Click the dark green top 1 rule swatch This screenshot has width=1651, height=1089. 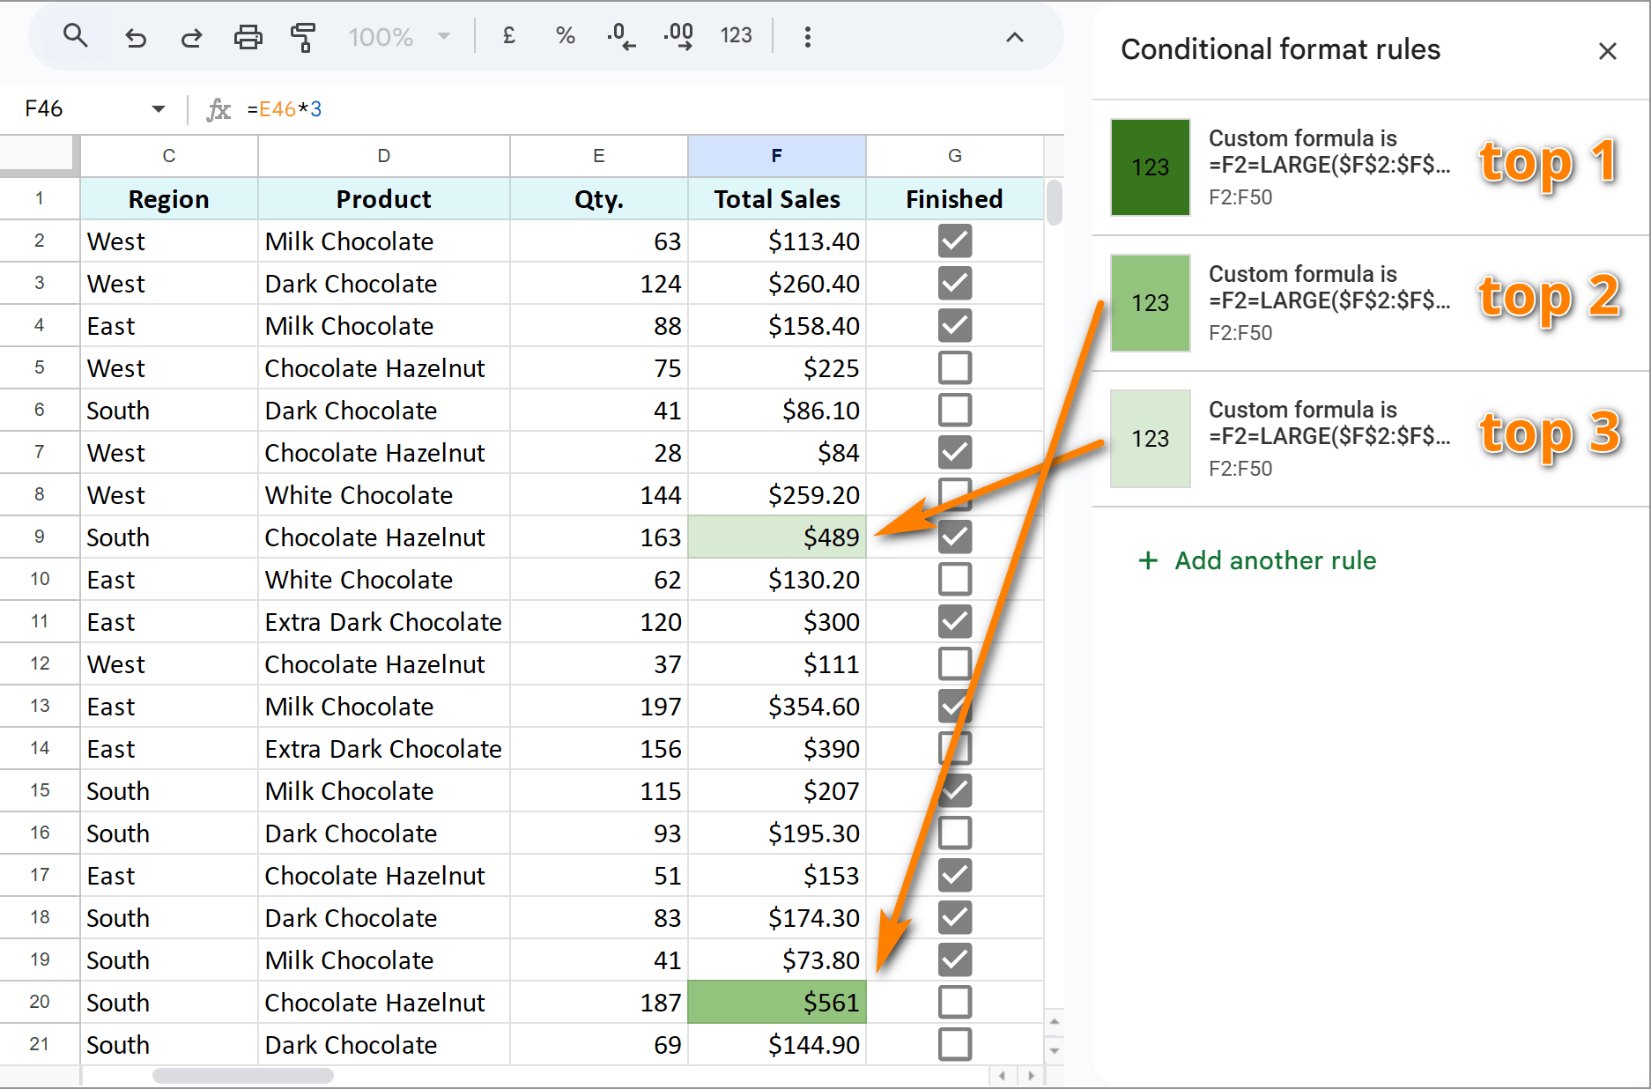pyautogui.click(x=1150, y=167)
